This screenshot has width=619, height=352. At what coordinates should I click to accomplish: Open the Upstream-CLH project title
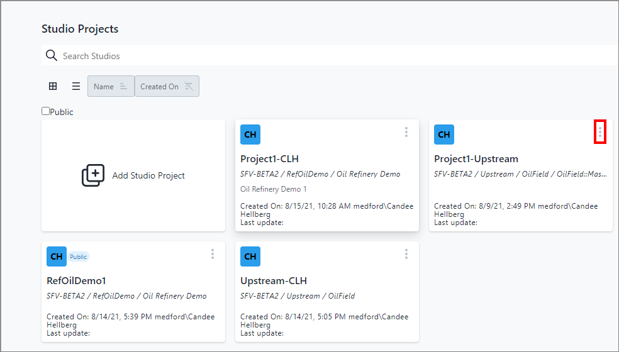coord(274,281)
